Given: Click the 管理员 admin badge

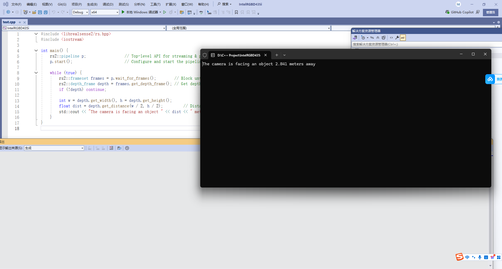Looking at the screenshot, I should [x=490, y=12].
